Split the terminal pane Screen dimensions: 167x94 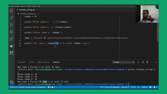pyautogui.click(x=143, y=62)
